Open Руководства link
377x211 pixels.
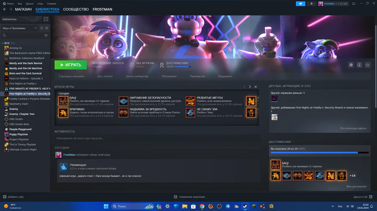click(x=197, y=76)
